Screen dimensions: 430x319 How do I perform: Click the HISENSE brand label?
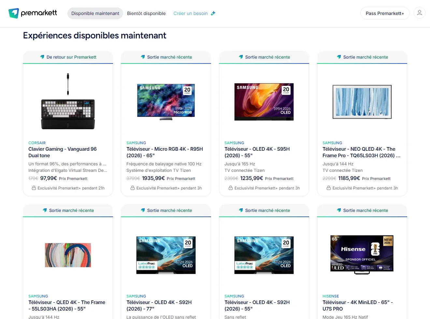331,296
